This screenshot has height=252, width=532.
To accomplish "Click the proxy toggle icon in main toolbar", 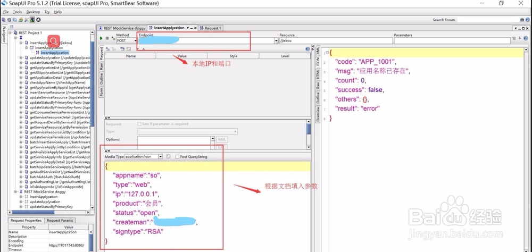I will click(32, 20).
